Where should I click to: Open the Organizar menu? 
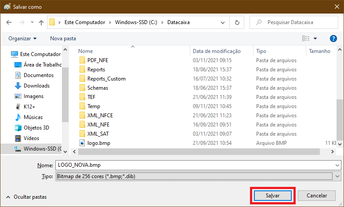(x=22, y=39)
